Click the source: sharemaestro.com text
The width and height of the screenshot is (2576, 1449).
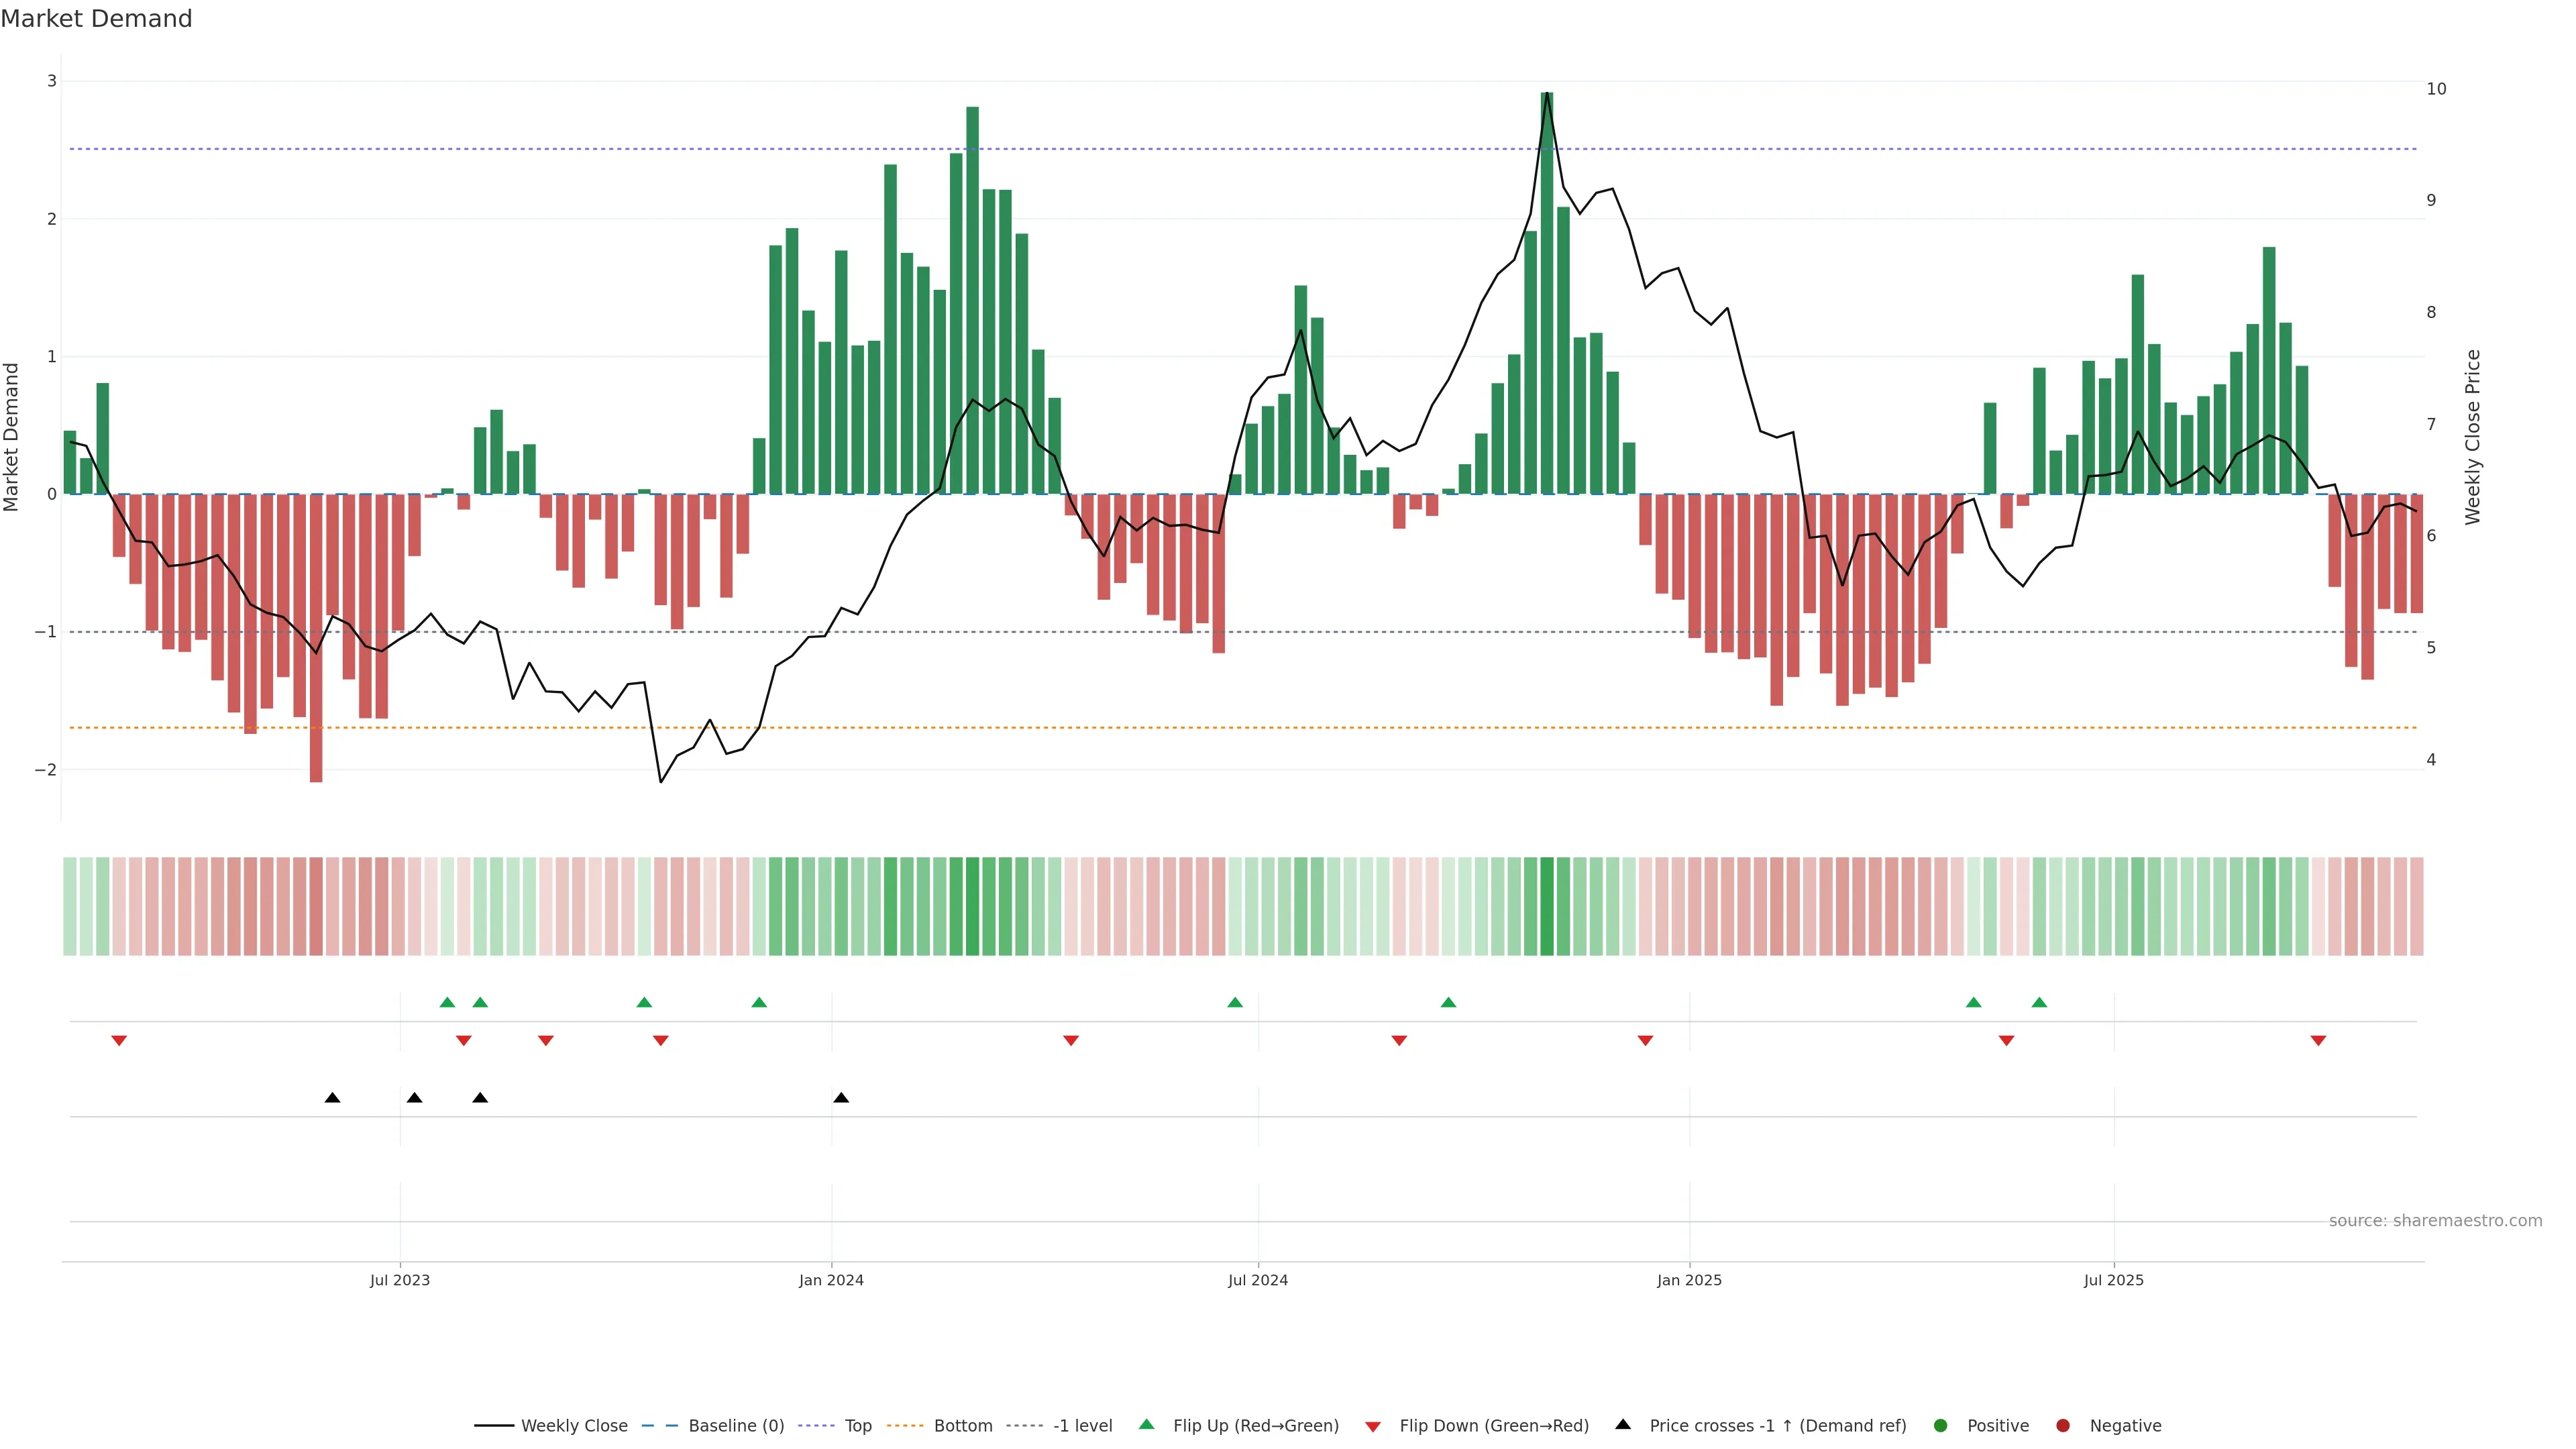(x=2435, y=1221)
